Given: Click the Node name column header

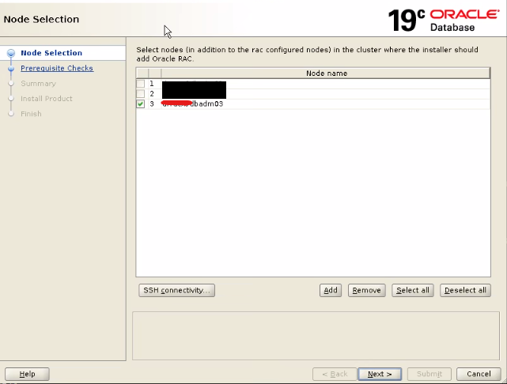Looking at the screenshot, I should pyautogui.click(x=326, y=73).
